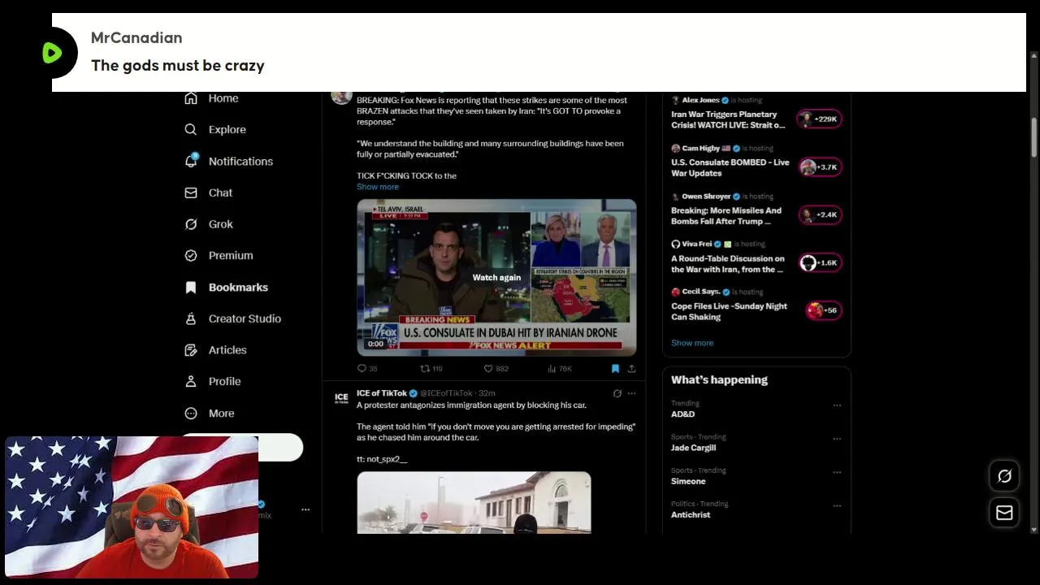Share the Fox News post
Screen dimensions: 1040x585
coord(631,368)
